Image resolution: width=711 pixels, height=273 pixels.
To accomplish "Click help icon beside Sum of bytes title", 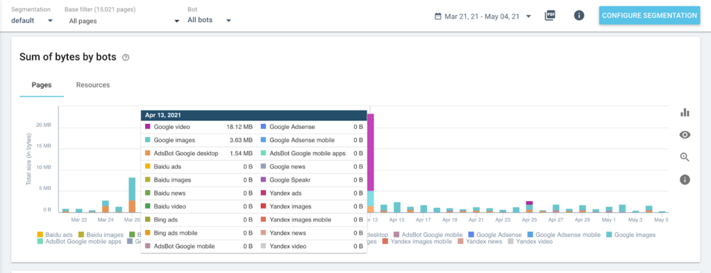I will [x=126, y=58].
